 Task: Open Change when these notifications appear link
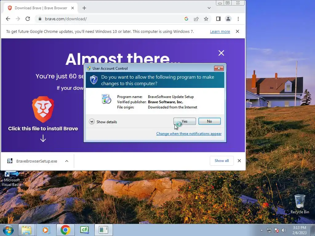189,134
